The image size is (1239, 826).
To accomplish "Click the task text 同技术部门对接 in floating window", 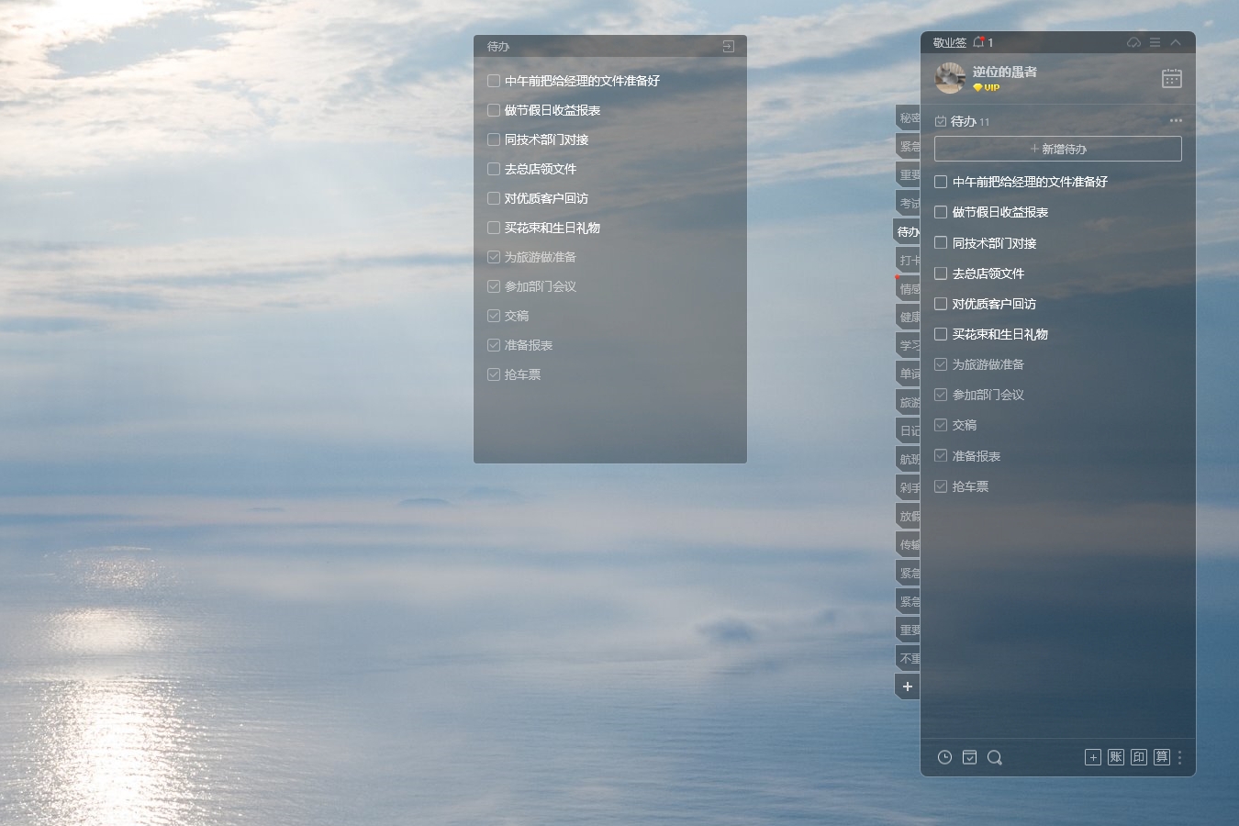I will tap(547, 140).
